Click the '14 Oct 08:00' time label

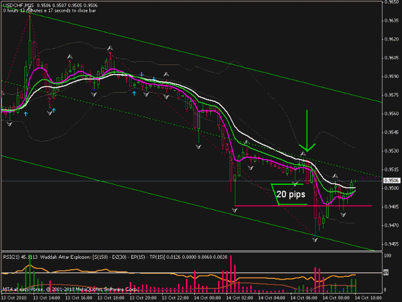coord(336,298)
